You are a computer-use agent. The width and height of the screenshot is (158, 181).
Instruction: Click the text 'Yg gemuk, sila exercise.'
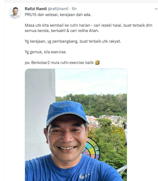click(x=46, y=52)
